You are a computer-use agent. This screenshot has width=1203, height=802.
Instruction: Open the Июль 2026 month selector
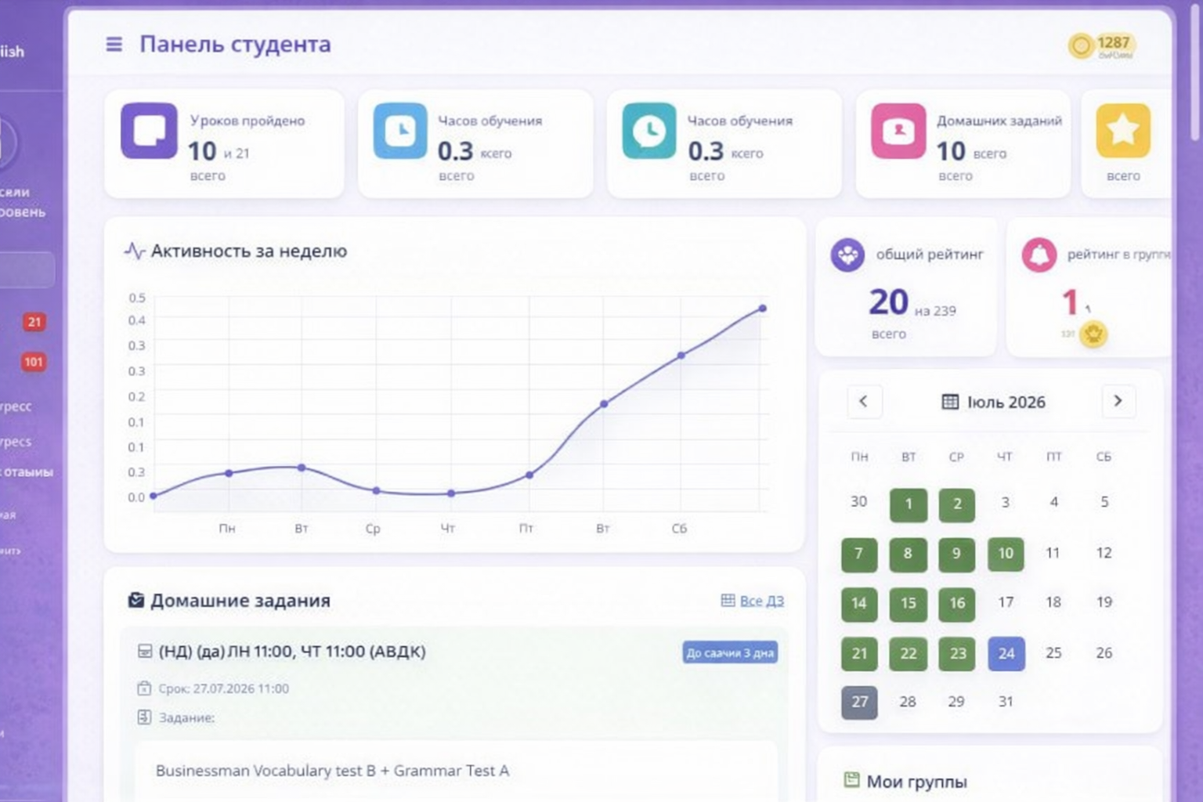pos(993,402)
